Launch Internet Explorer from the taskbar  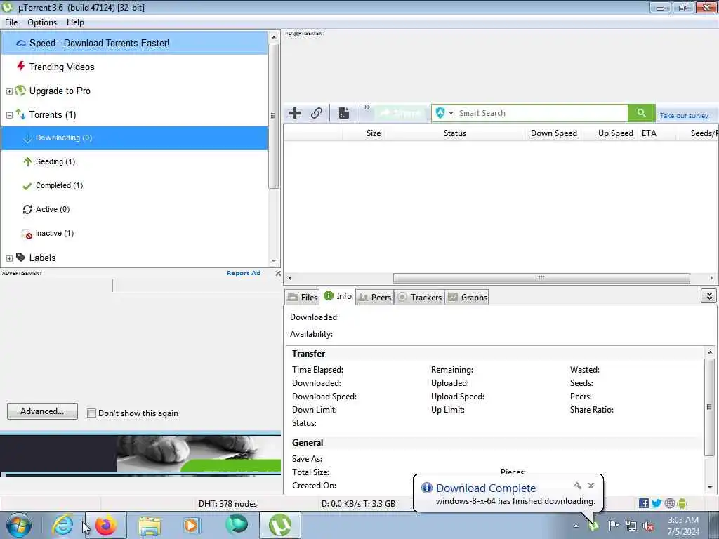coord(62,525)
